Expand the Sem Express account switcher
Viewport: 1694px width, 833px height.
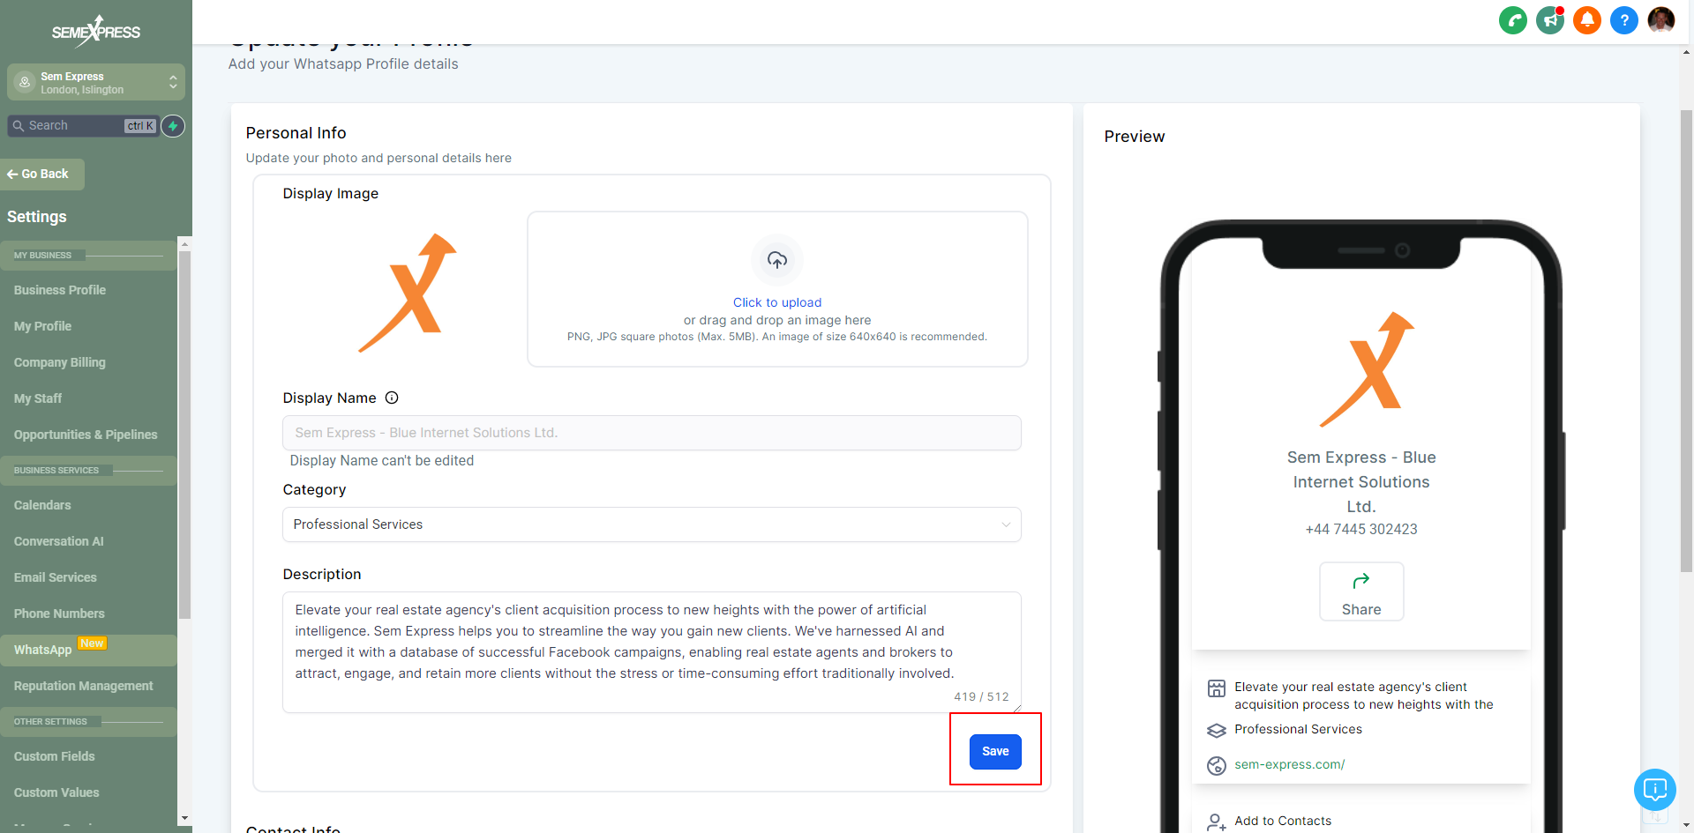[96, 83]
